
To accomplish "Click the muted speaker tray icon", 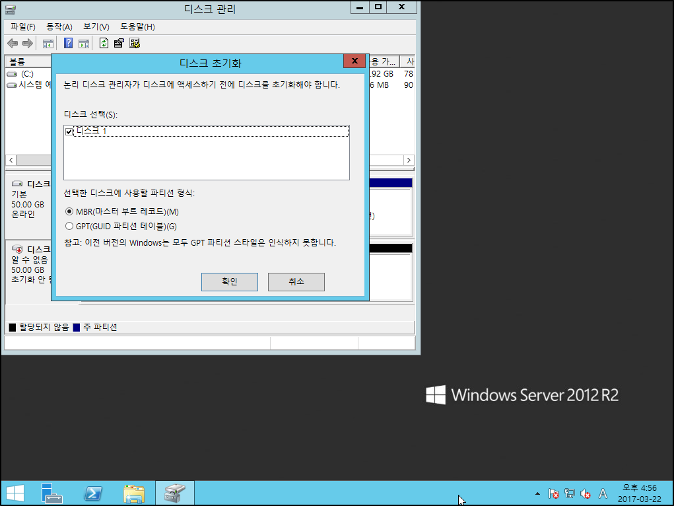I will point(586,493).
